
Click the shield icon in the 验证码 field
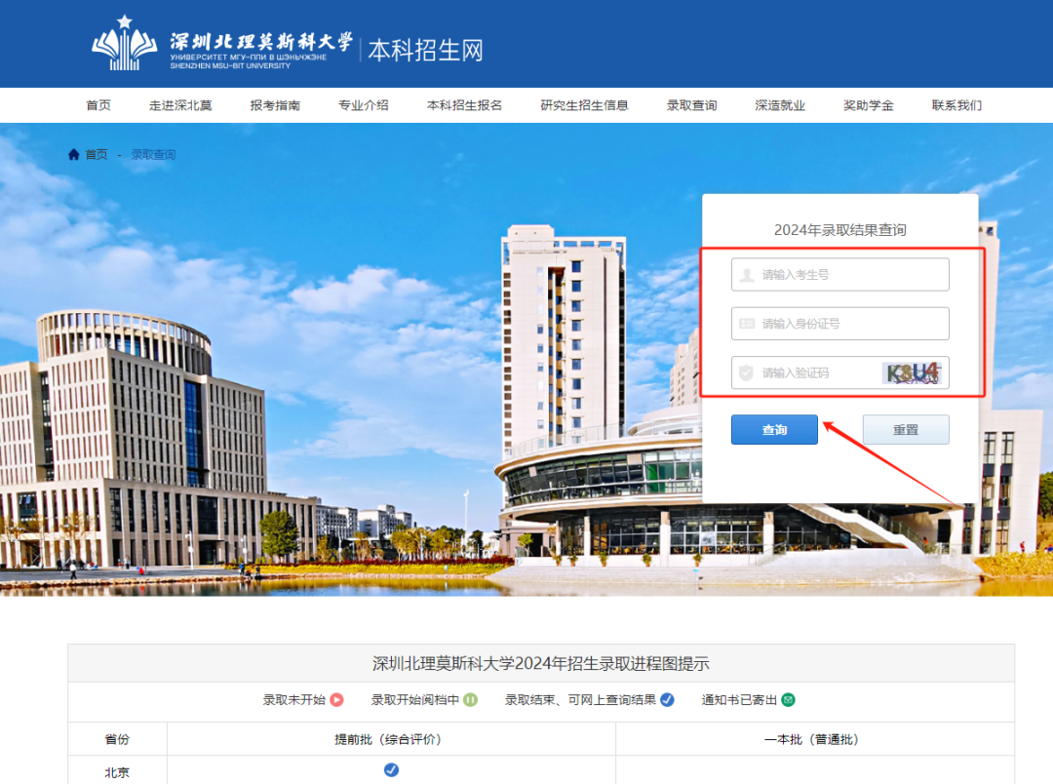pos(746,372)
